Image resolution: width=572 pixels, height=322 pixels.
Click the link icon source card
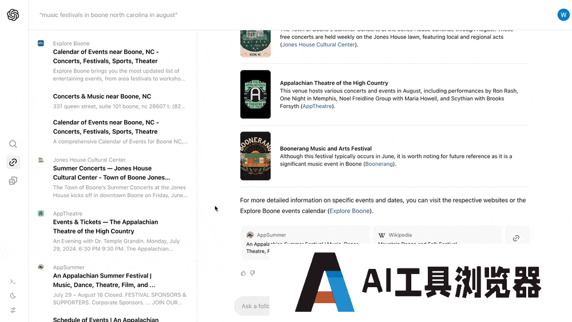[516, 238]
